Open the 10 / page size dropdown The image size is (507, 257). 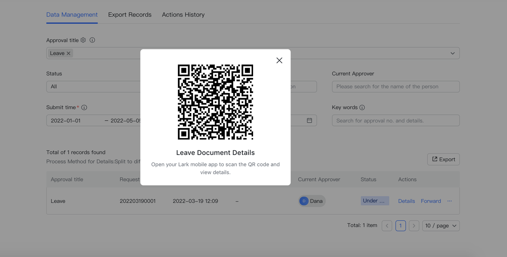point(441,226)
